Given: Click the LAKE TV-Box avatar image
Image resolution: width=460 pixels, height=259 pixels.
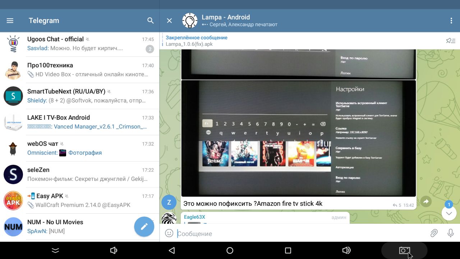Looking at the screenshot, I should (13, 122).
